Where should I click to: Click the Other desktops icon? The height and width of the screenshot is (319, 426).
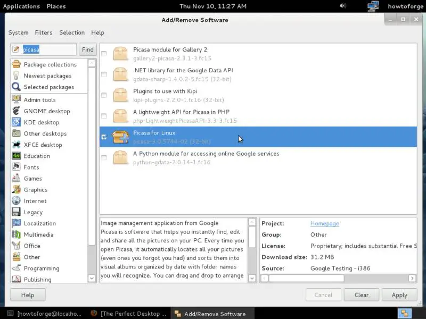click(x=17, y=133)
